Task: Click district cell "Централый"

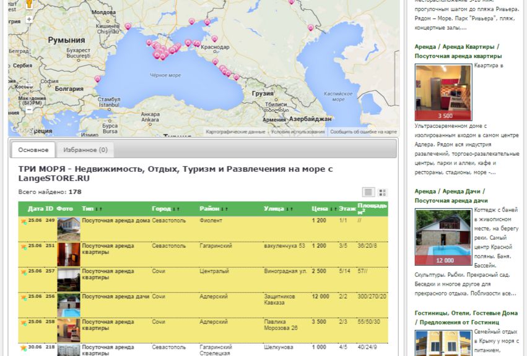Action: (x=214, y=271)
